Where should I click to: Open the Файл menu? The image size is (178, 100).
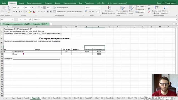pyautogui.click(x=4, y=3)
